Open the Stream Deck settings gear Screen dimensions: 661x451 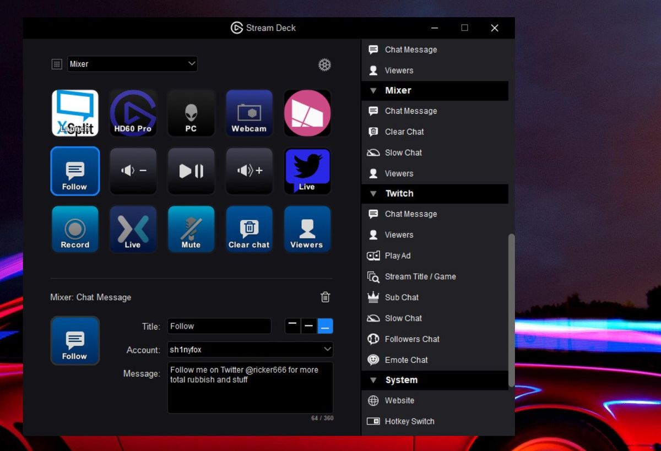(x=324, y=64)
